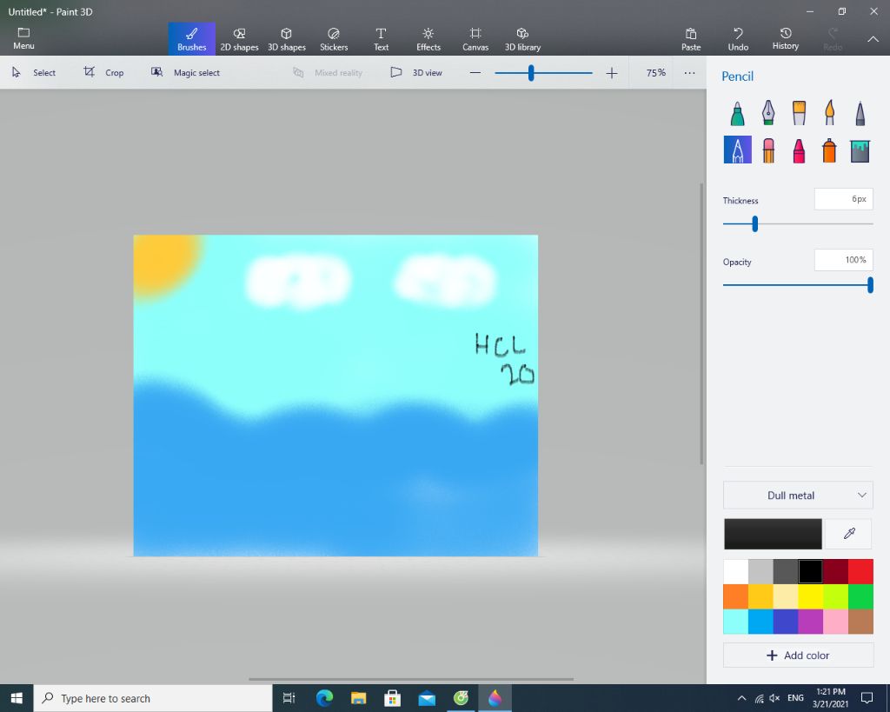Choose the pure yellow color swatch
This screenshot has height=712, width=890.
pos(811,596)
